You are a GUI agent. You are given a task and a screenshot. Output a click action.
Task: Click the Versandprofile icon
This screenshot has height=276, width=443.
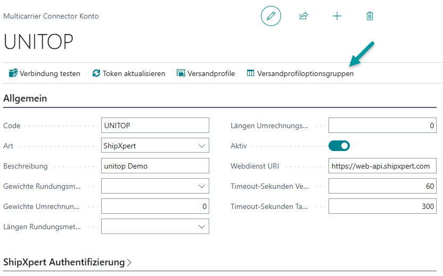181,73
